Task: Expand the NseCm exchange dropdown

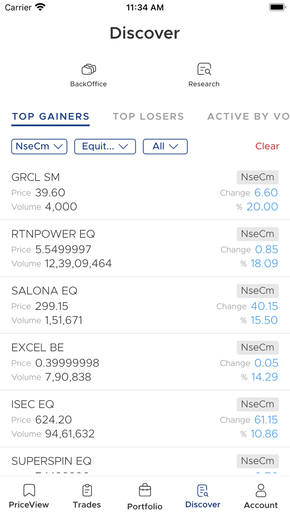Action: (39, 146)
